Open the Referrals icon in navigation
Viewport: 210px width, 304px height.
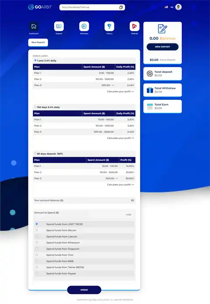pos(135,26)
